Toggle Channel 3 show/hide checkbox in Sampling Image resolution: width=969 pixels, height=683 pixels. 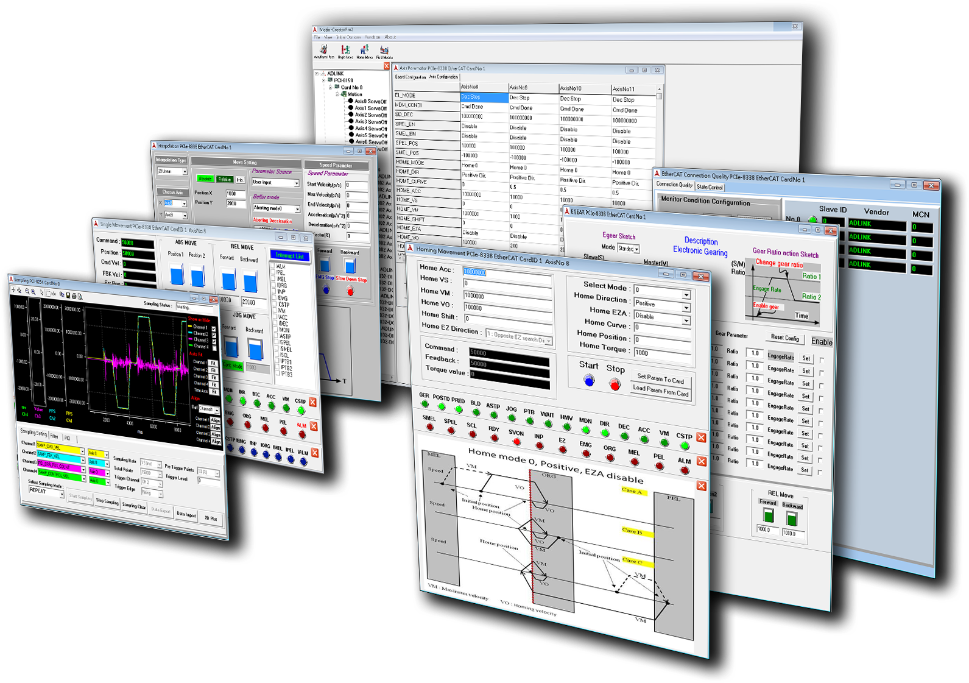(214, 342)
